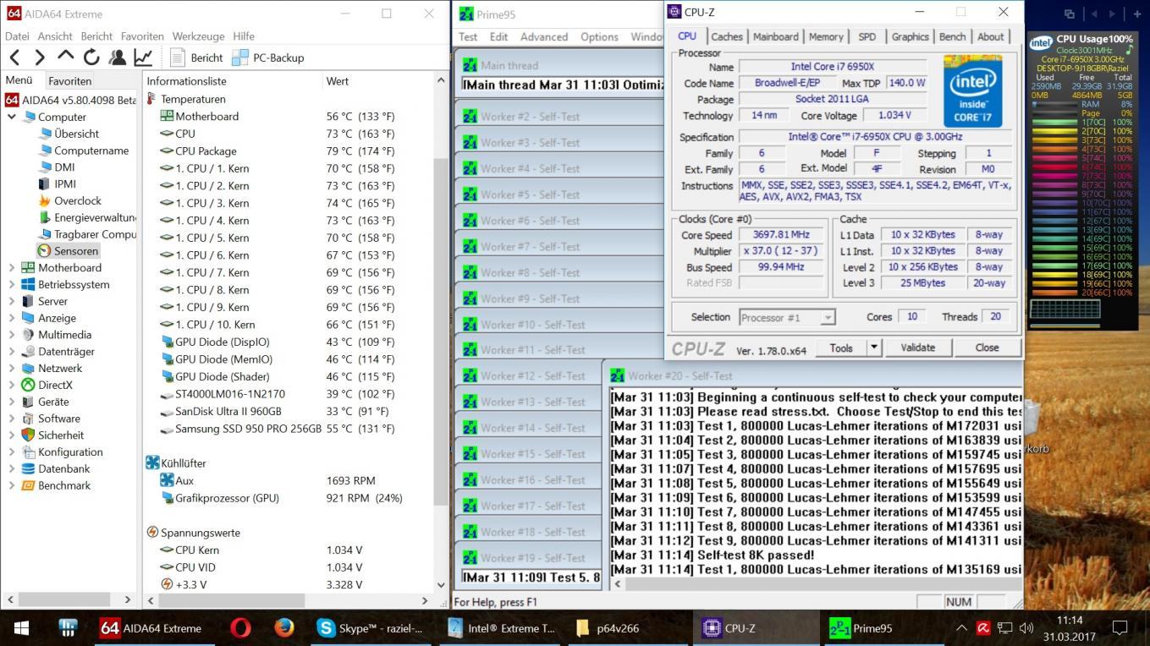
Task: Open the Hilfe menu
Action: tap(244, 36)
